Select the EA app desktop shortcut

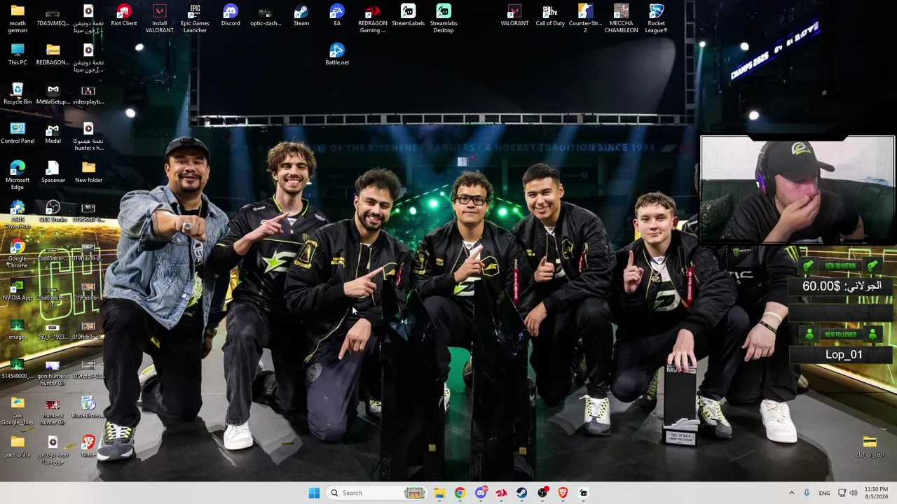(337, 16)
